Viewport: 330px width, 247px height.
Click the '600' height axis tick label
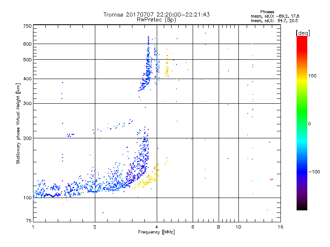point(27,44)
